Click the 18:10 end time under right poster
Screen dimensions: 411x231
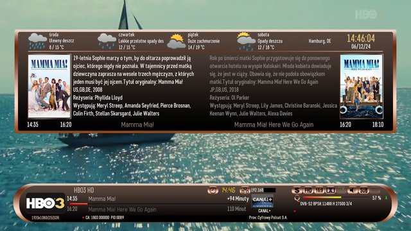point(378,124)
